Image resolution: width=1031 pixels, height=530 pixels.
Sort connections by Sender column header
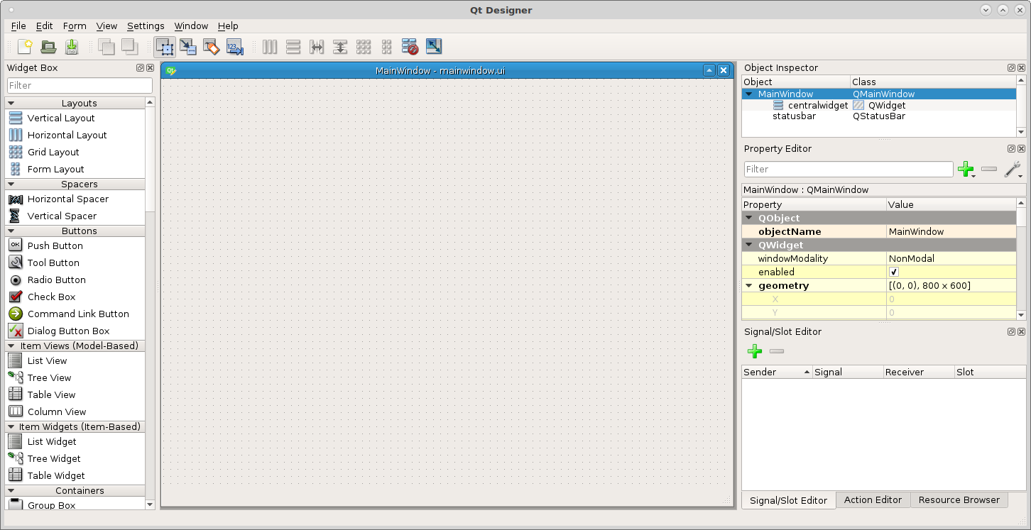(777, 372)
